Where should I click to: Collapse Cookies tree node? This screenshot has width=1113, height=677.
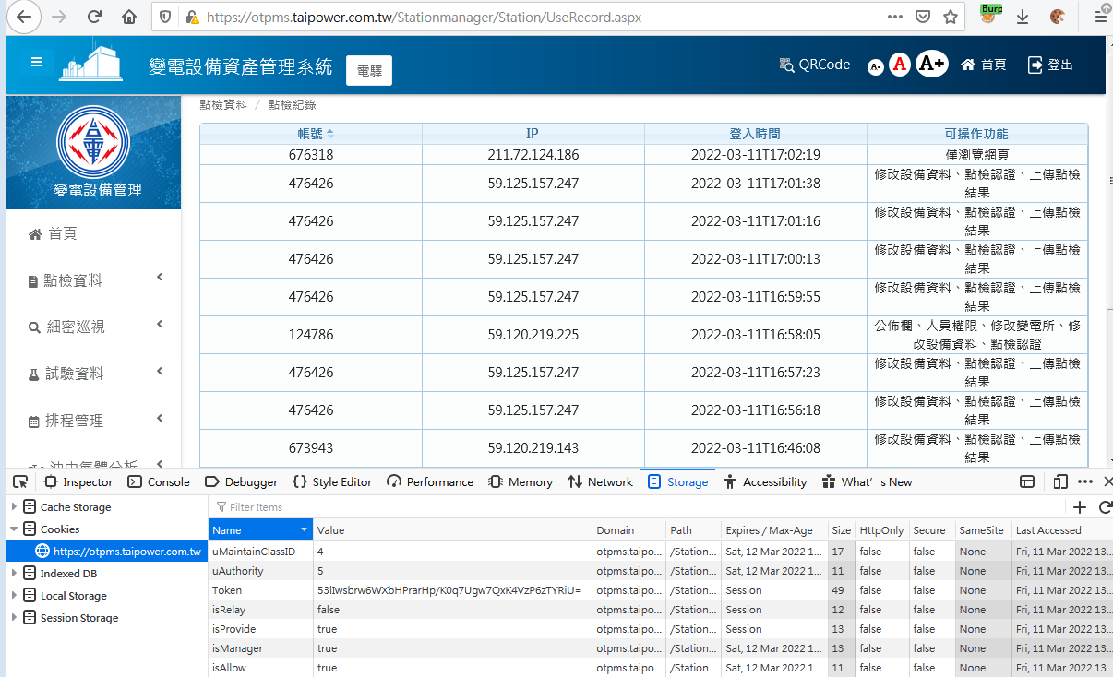click(x=14, y=529)
